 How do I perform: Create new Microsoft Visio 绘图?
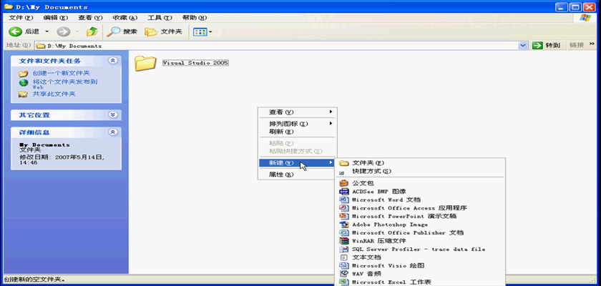click(421, 266)
